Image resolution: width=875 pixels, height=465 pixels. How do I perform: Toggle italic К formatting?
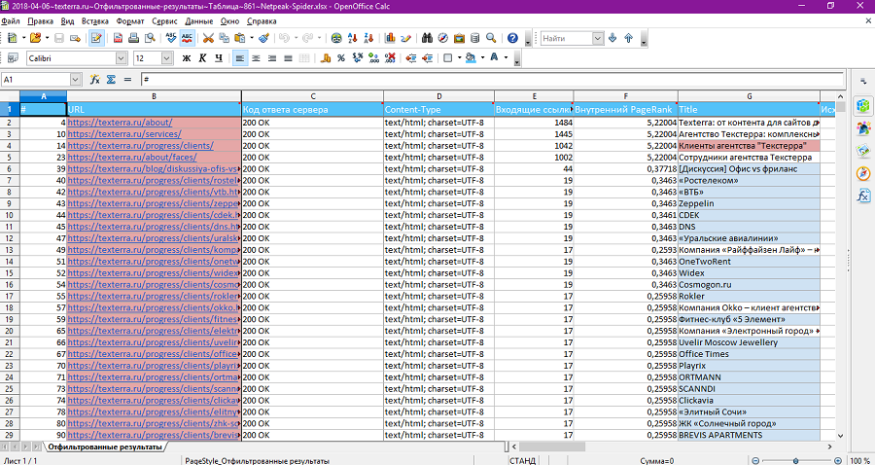tap(202, 57)
